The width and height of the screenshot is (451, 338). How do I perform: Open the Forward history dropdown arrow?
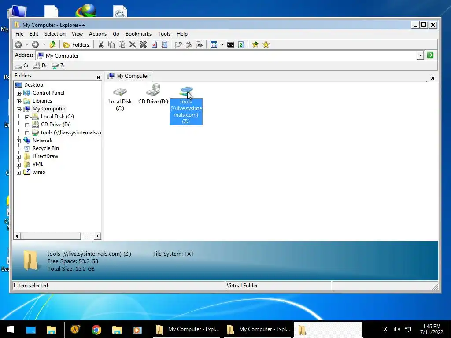(x=44, y=44)
